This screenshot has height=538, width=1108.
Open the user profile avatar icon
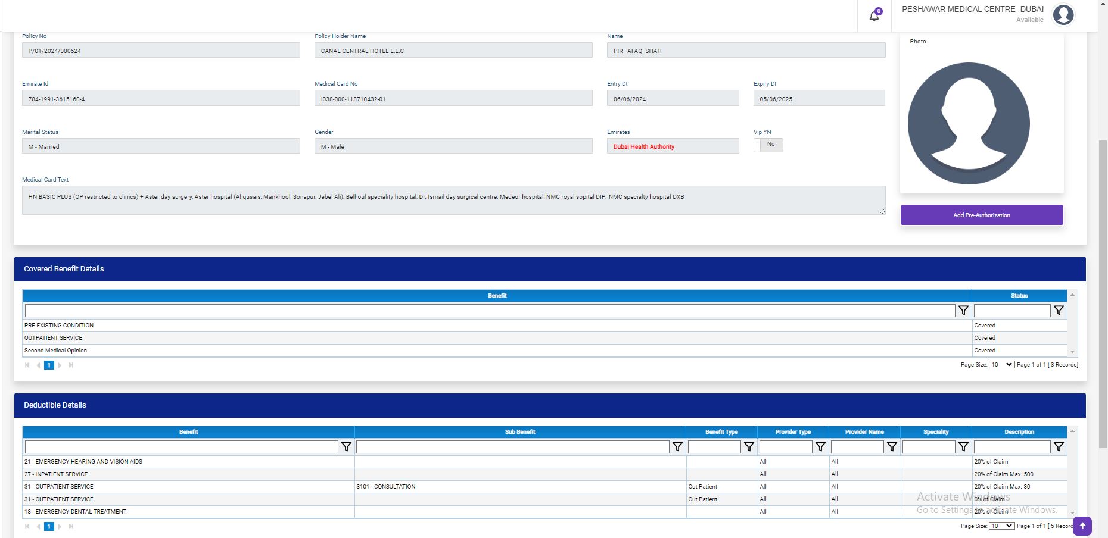1063,15
